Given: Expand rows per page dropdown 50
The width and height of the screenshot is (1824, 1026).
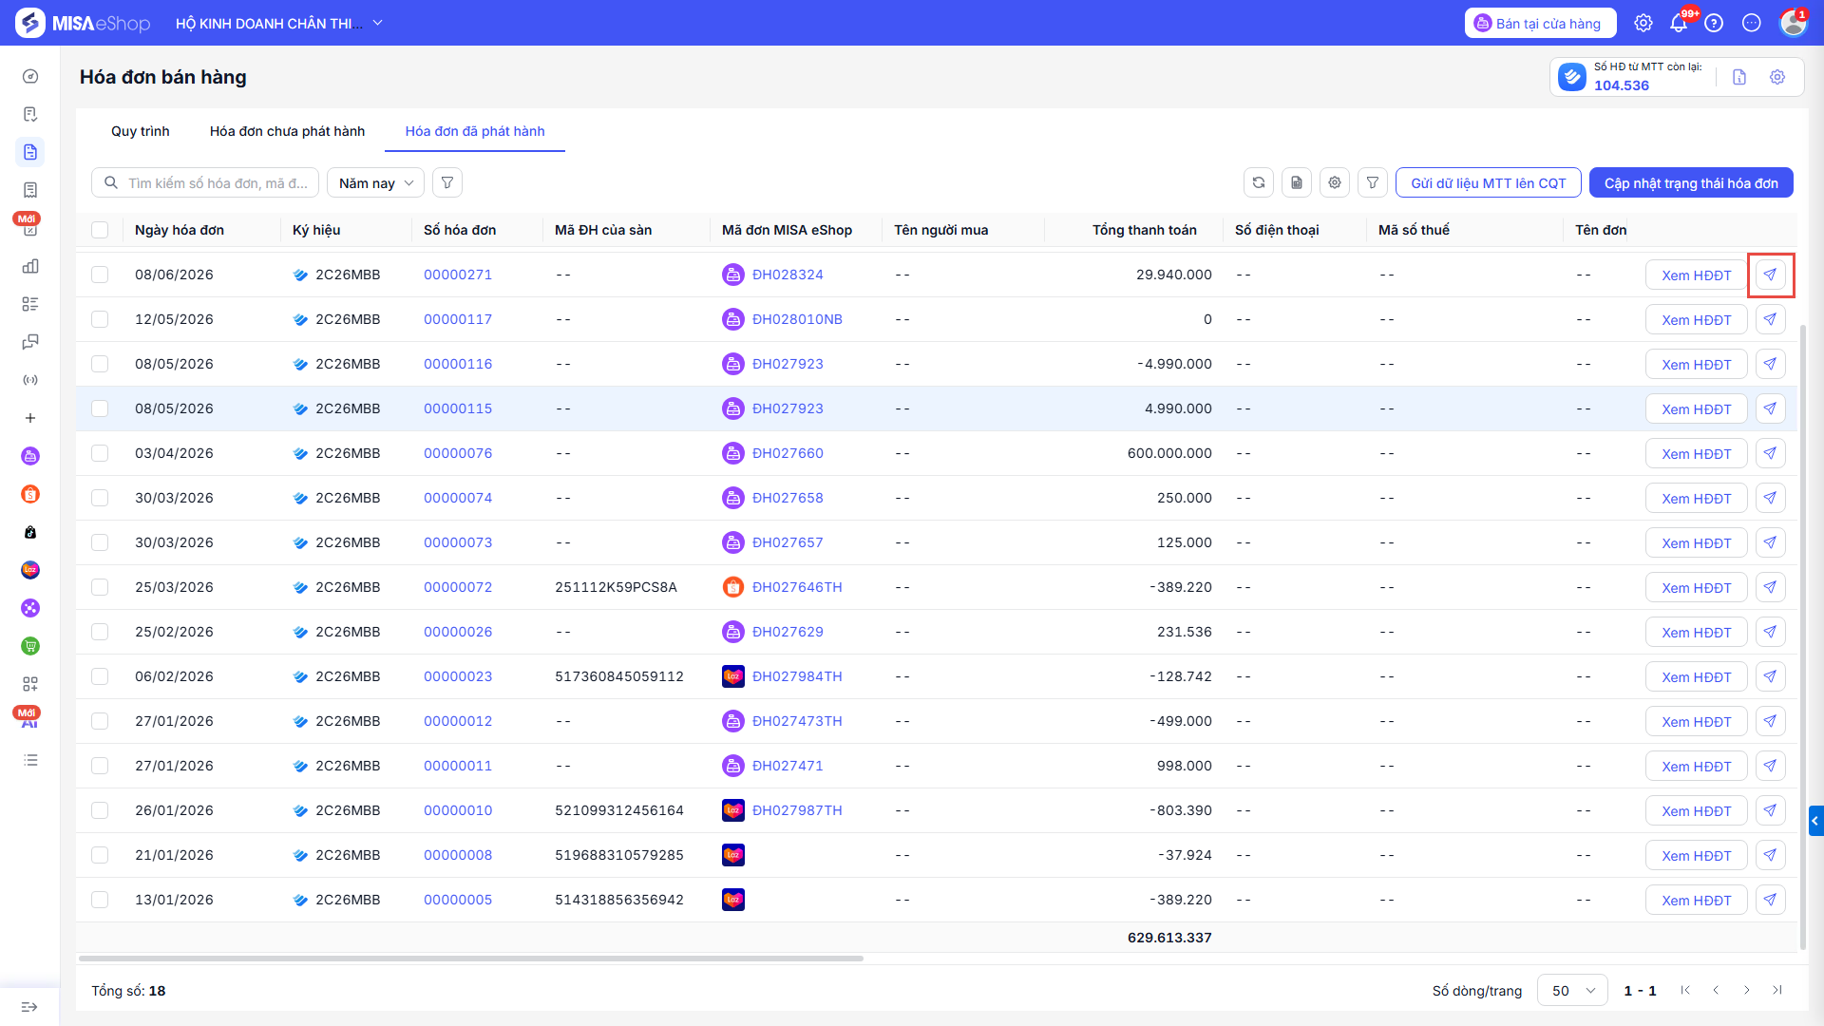Looking at the screenshot, I should [1572, 990].
